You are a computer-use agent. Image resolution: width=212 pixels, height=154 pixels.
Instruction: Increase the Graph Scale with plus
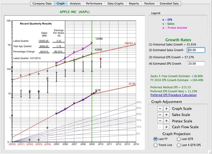point(166,109)
